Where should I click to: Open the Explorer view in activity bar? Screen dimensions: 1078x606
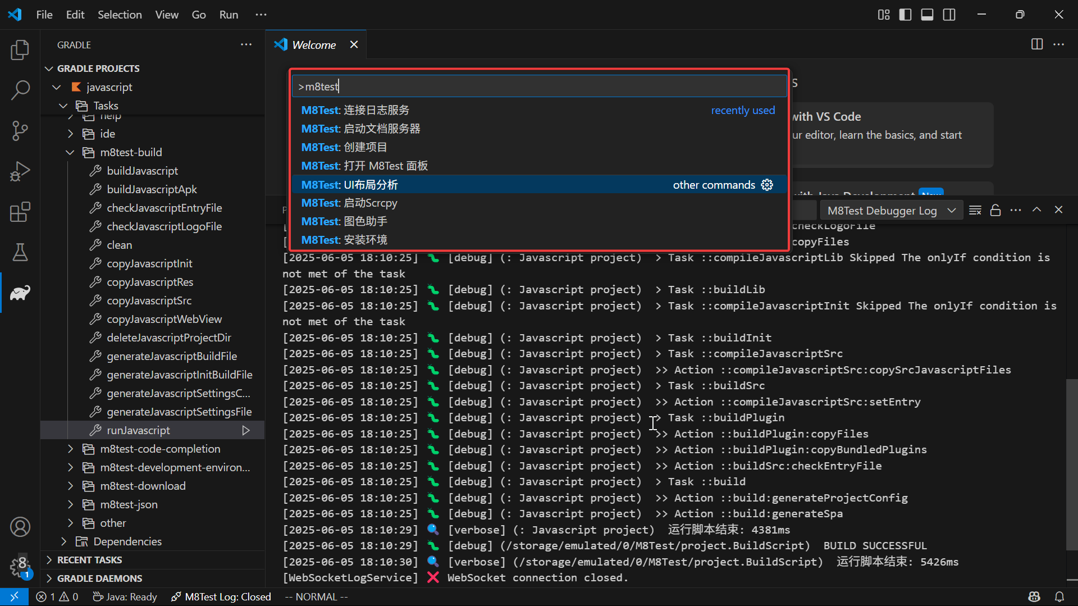20,50
